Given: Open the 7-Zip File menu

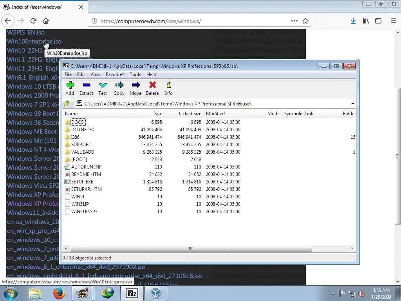Looking at the screenshot, I should (x=68, y=74).
